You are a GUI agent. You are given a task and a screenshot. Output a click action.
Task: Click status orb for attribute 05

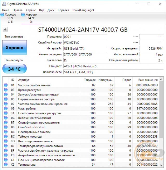[6, 99]
